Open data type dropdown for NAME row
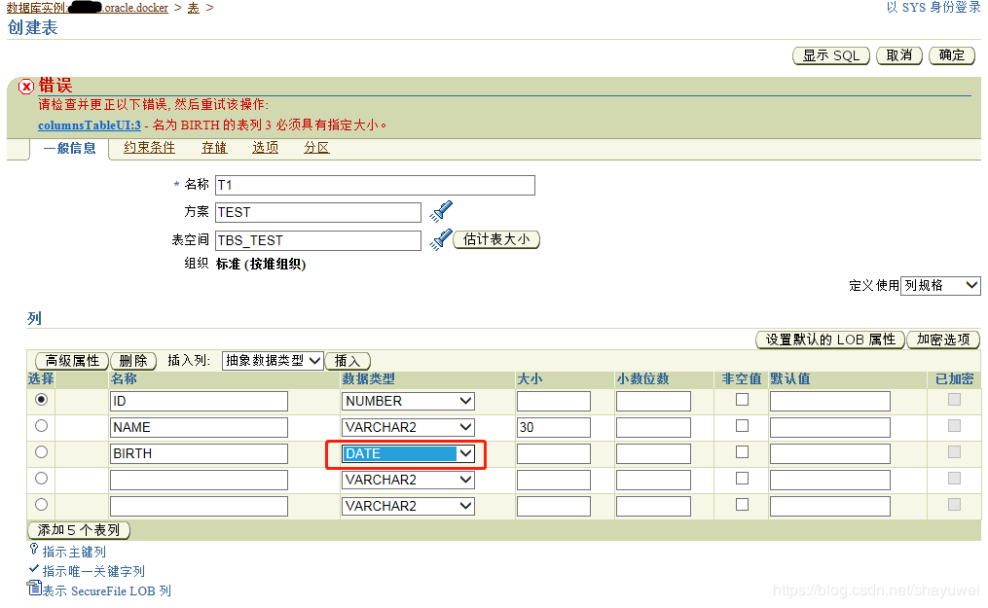 tap(408, 427)
